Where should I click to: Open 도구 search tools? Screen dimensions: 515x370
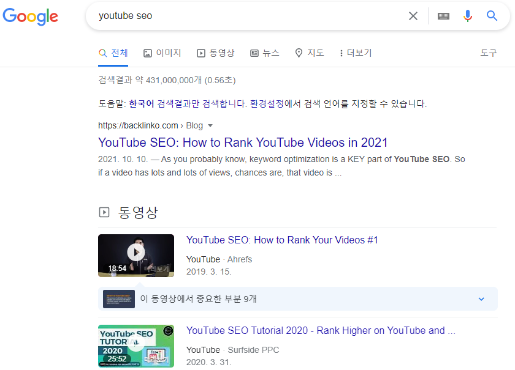489,53
